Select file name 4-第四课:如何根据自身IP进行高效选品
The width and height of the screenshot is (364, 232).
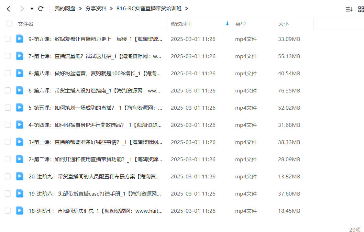pos(95,125)
